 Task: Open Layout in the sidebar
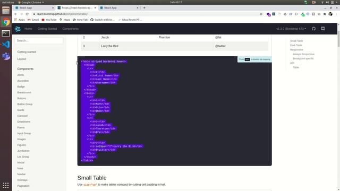[x=21, y=59]
